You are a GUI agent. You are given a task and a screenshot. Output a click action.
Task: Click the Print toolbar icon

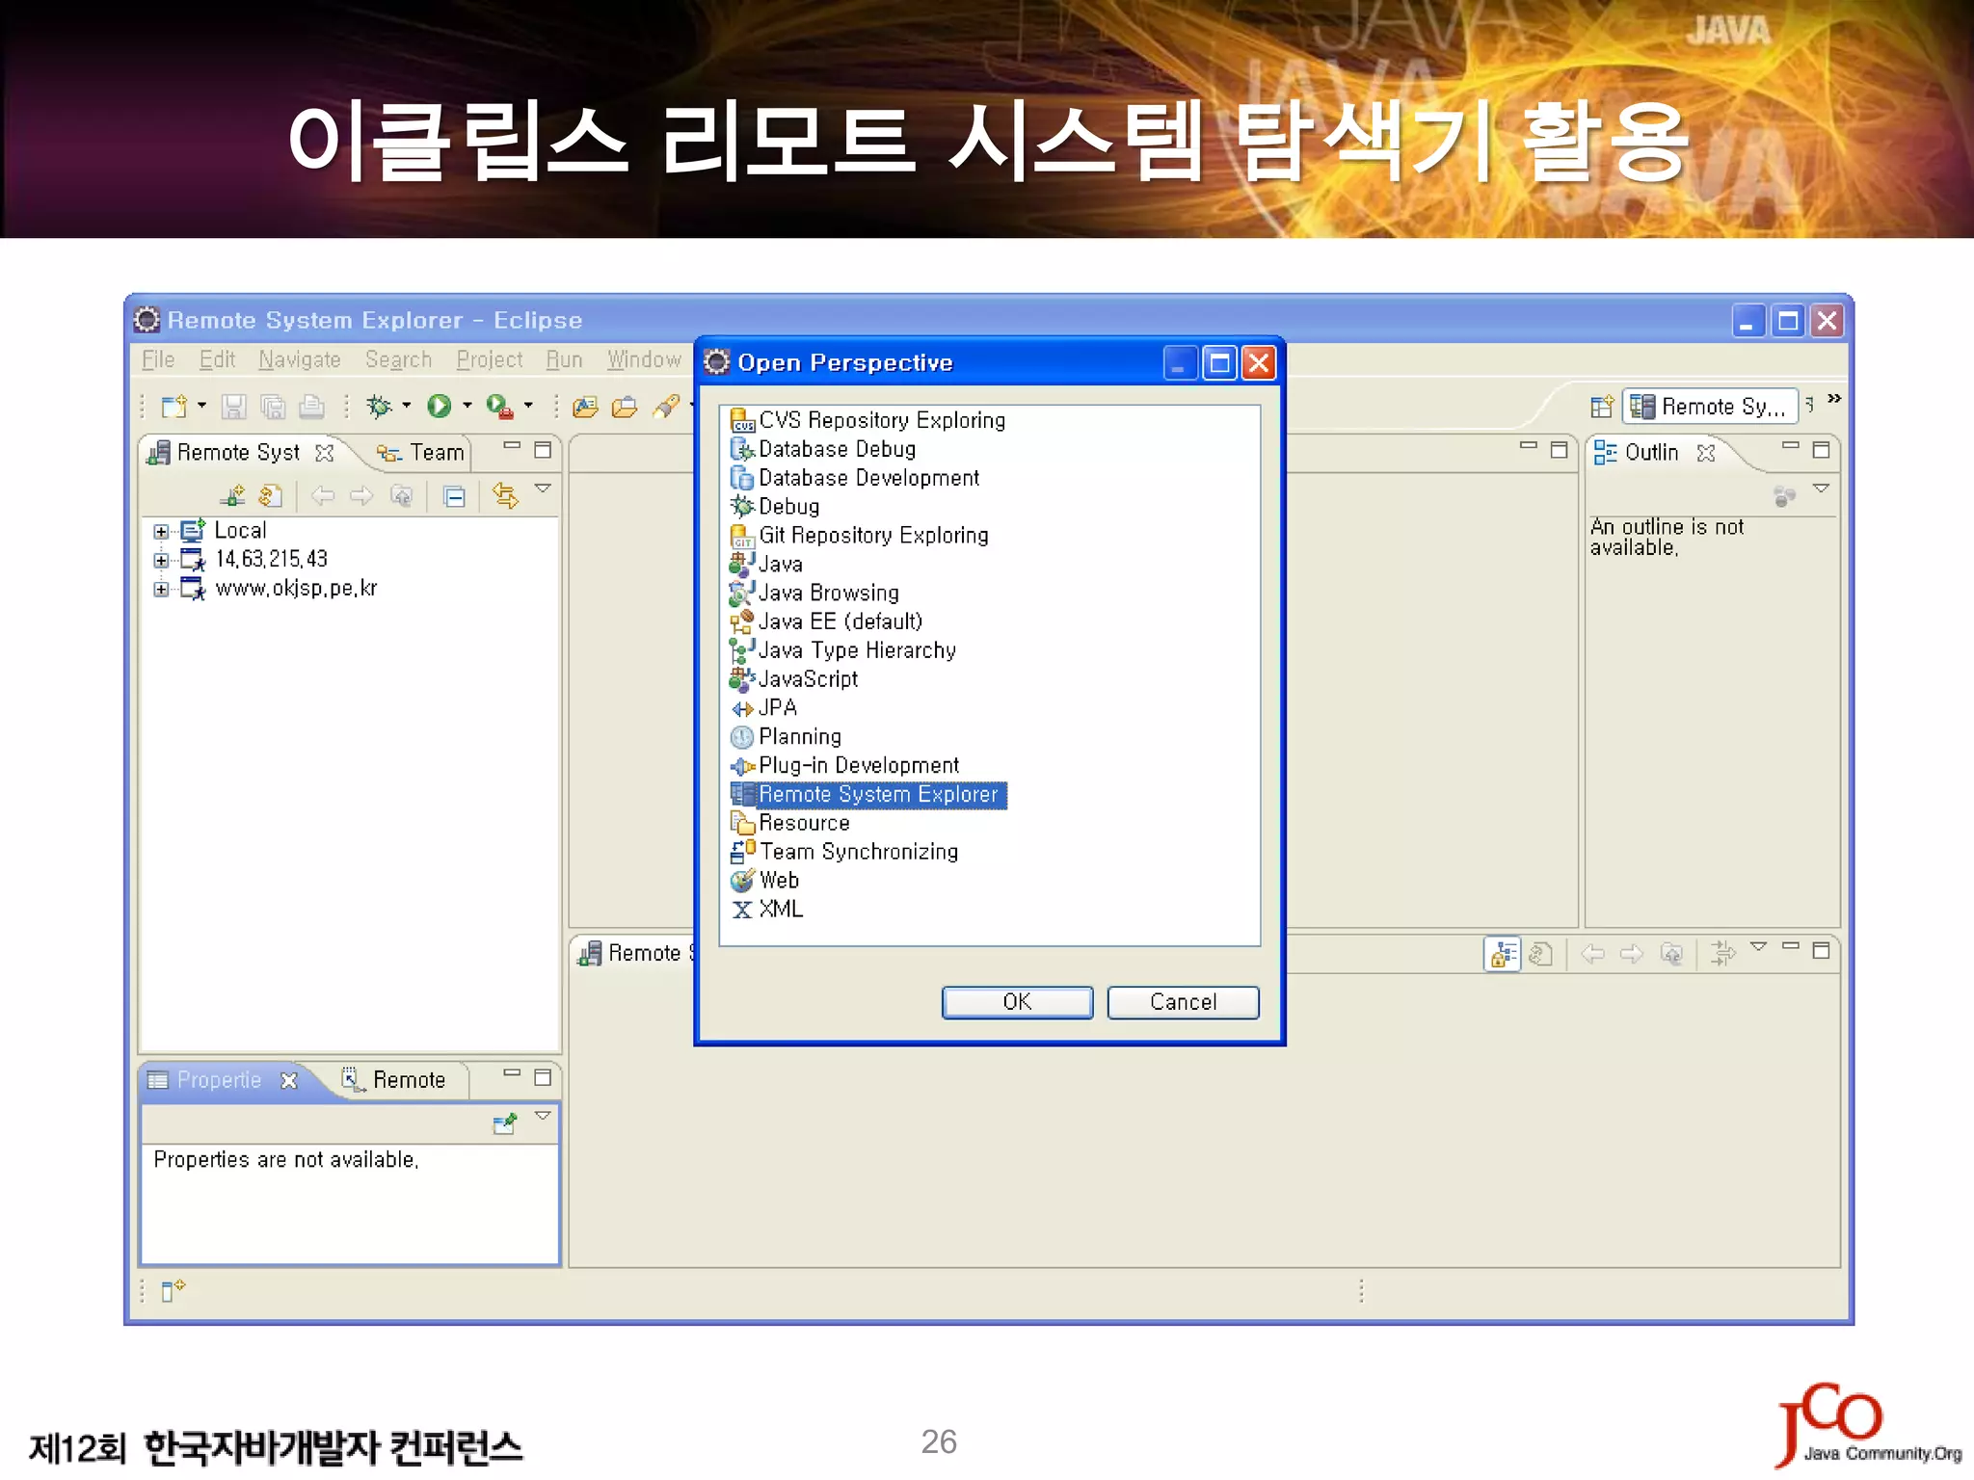[x=311, y=407]
